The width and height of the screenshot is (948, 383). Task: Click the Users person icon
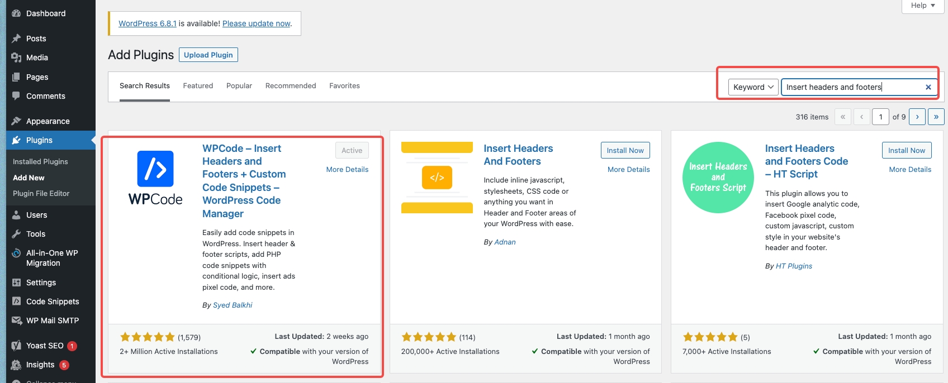pyautogui.click(x=16, y=215)
